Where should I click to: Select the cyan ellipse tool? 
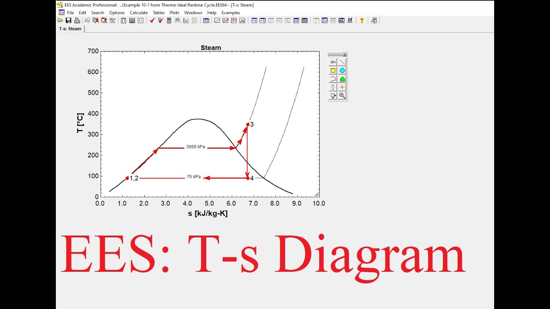coord(342,70)
